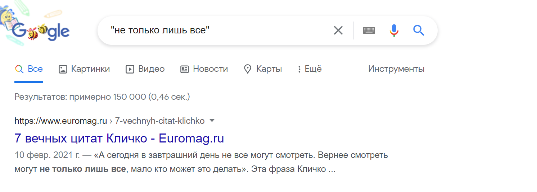Start voice search with the microphone
The image size is (537, 192).
pyautogui.click(x=394, y=31)
